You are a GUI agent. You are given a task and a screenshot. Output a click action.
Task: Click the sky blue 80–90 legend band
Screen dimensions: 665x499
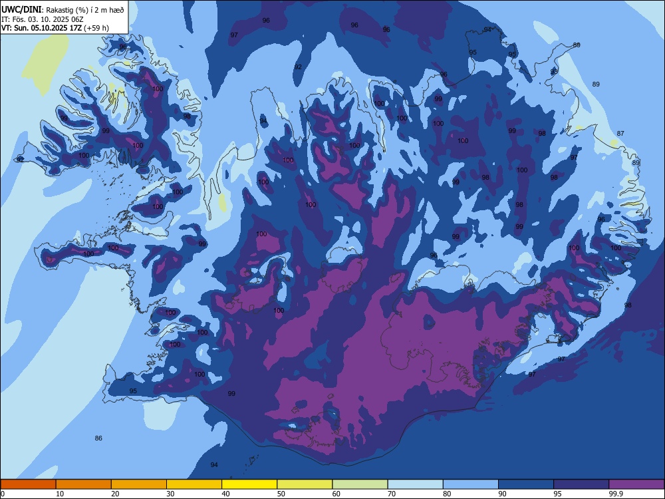pos(471,484)
